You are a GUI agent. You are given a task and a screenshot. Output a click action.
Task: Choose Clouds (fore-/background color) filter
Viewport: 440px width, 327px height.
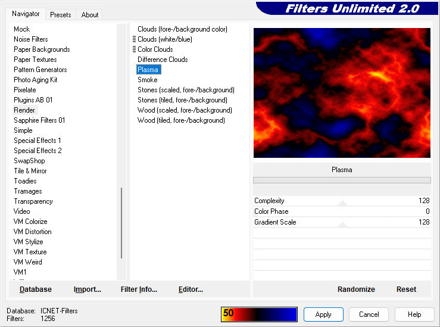[x=182, y=29]
